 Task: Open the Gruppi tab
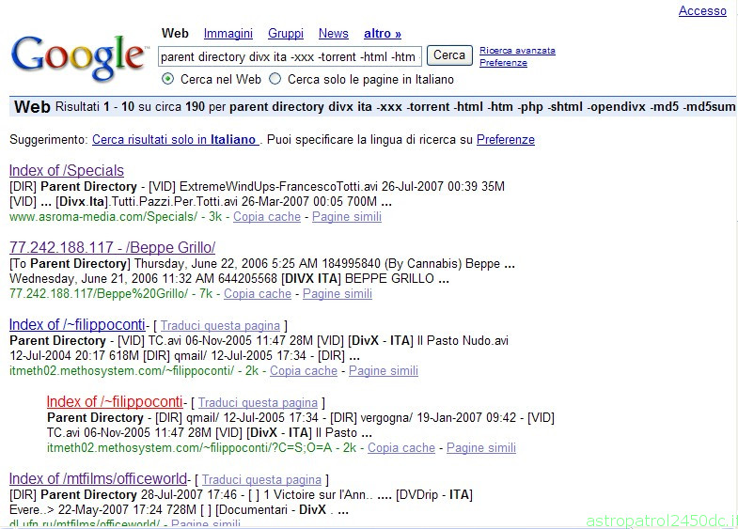tap(286, 34)
